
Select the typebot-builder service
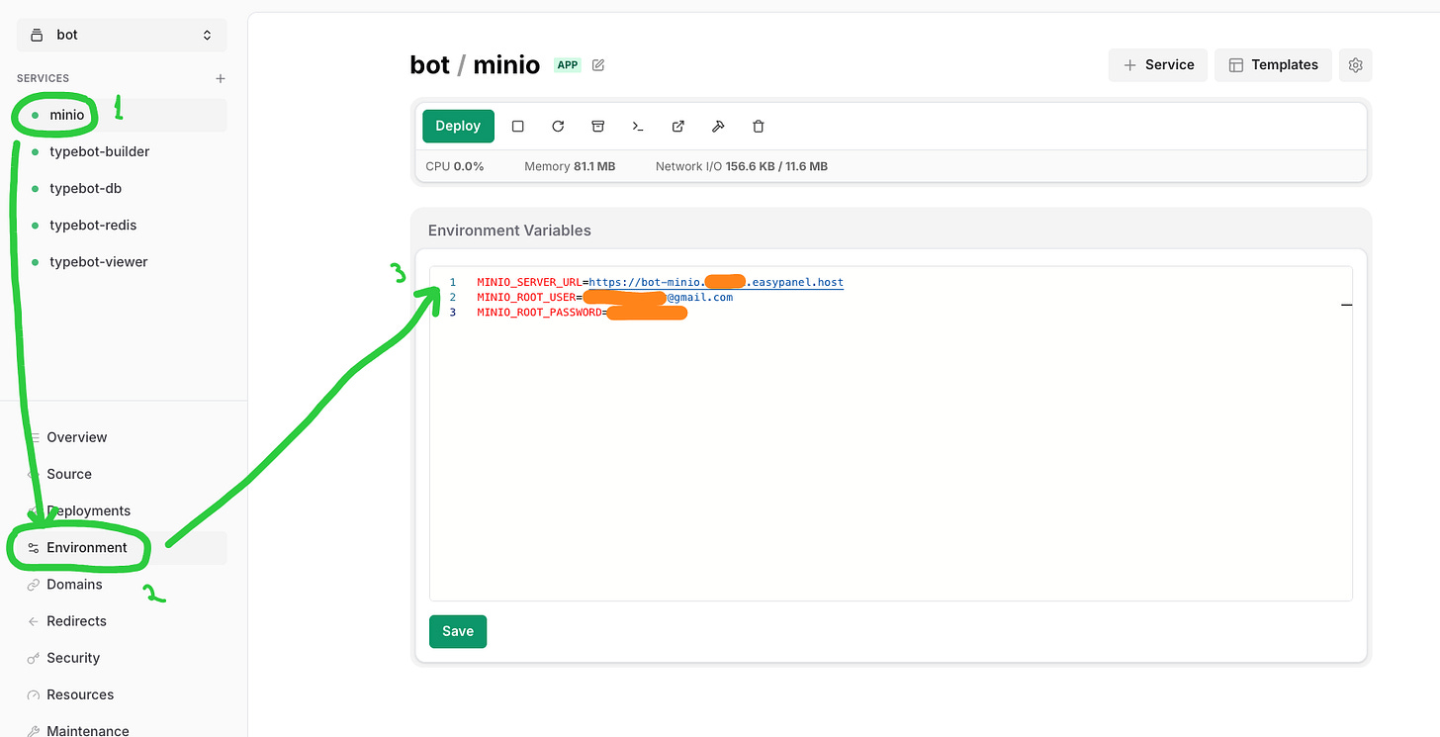122,151
